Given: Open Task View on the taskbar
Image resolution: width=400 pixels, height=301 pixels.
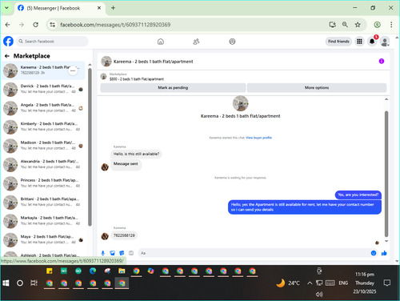Looking at the screenshot, I should [x=34, y=283].
